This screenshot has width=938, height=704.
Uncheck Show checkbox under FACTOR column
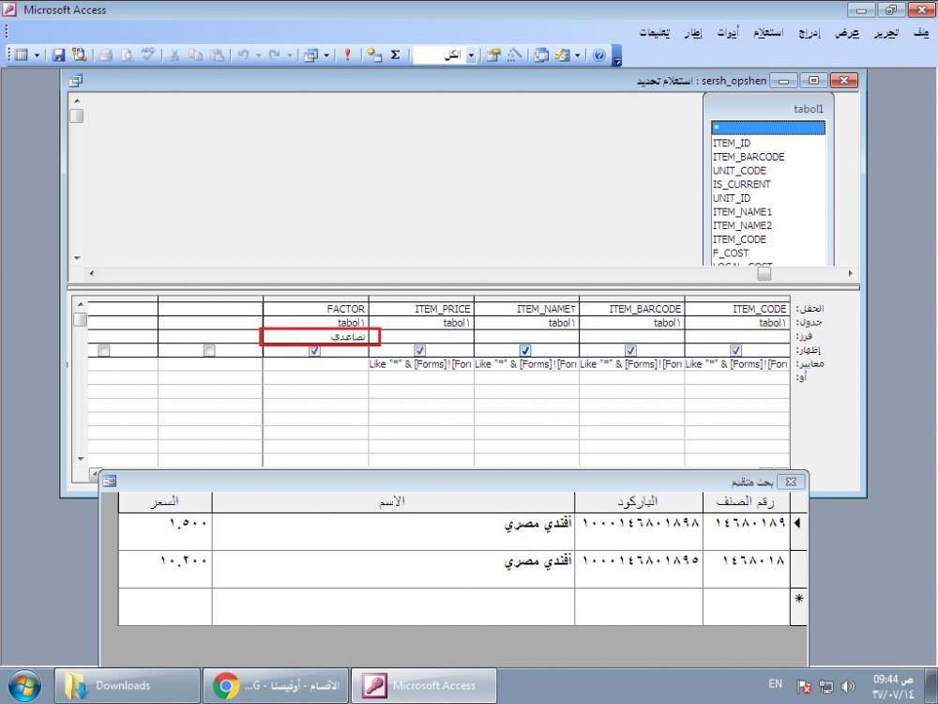click(314, 350)
